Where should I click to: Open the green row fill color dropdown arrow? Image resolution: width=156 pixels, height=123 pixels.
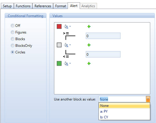[x=70, y=63]
